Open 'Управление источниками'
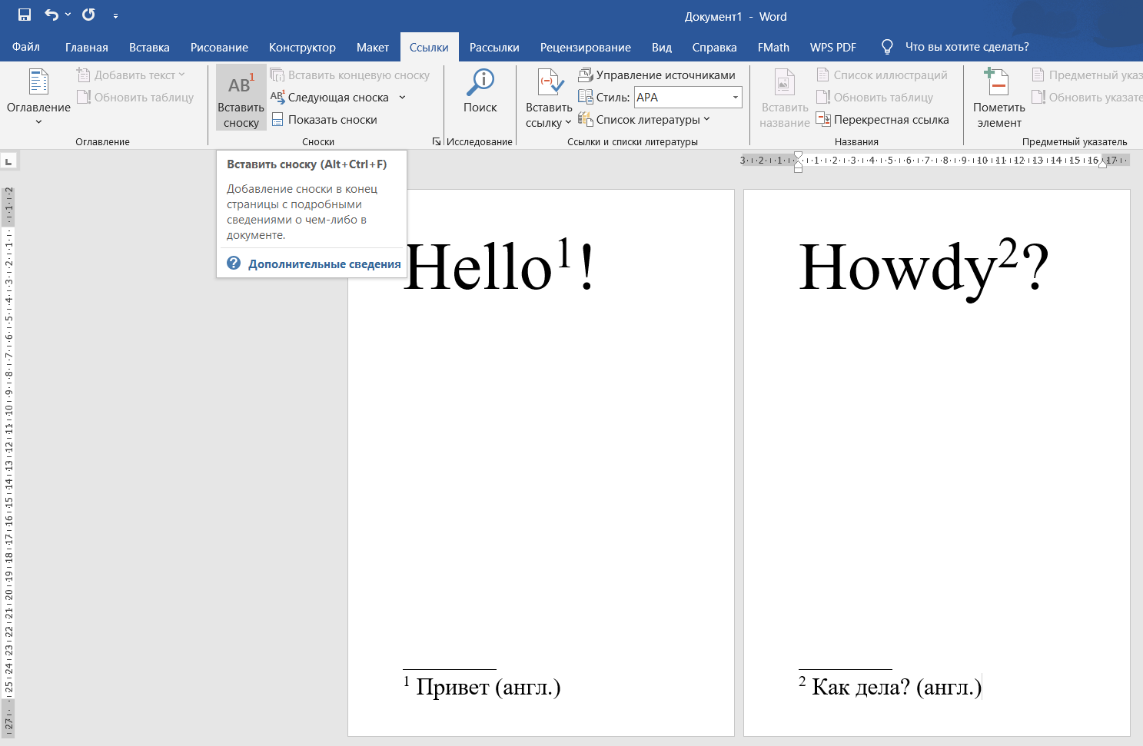Viewport: 1143px width, 746px height. 657,75
